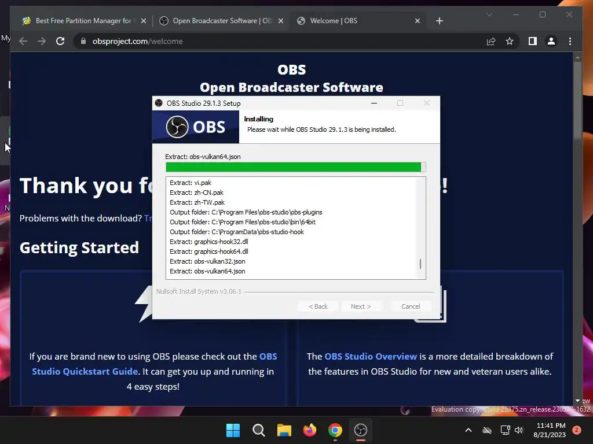Close the Welcome | OBS tab
The width and height of the screenshot is (593, 444).
coord(418,21)
